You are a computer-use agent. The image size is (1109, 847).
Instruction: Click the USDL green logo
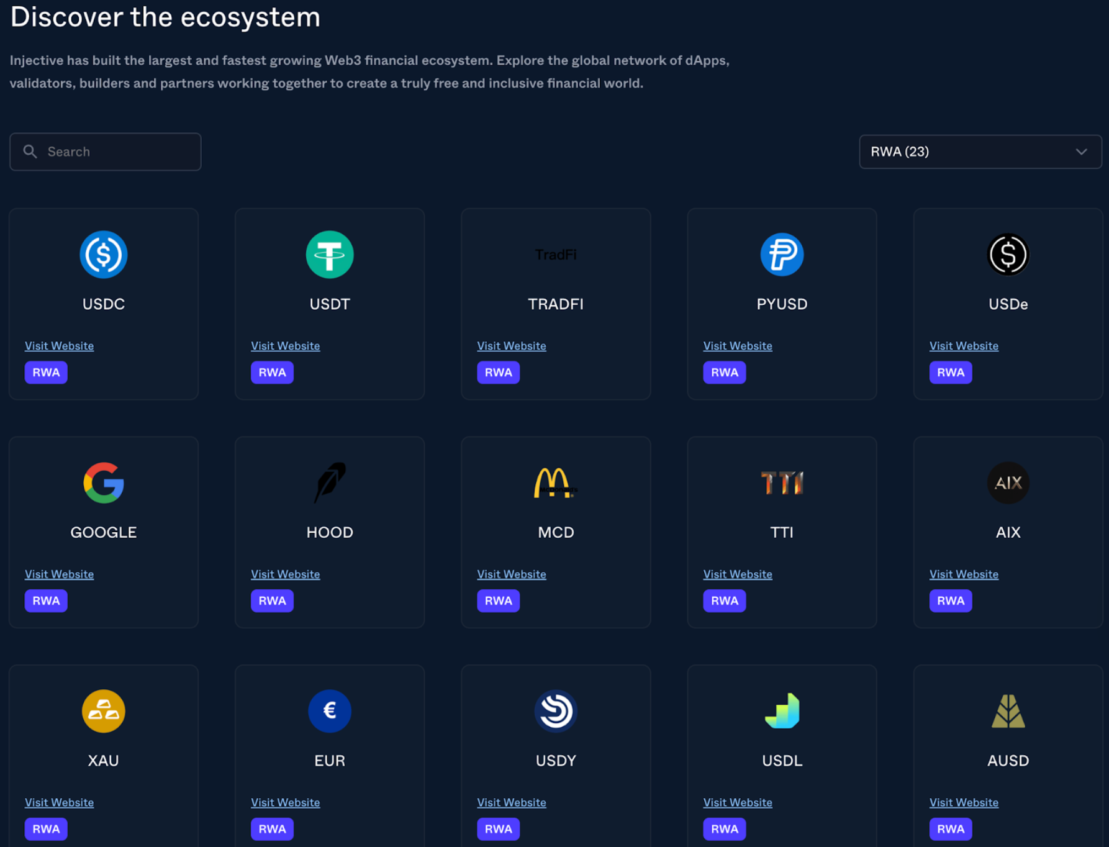[782, 711]
